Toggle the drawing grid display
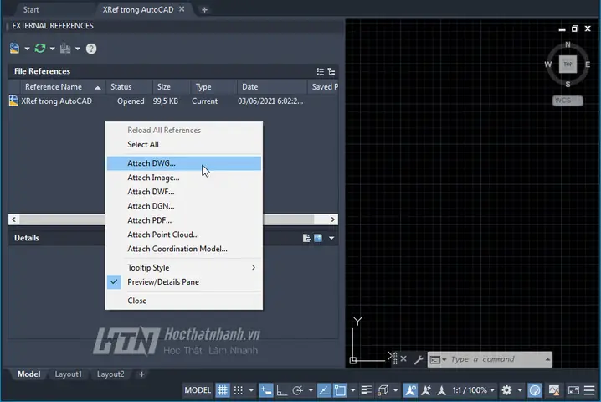Image resolution: width=601 pixels, height=402 pixels. pos(223,390)
